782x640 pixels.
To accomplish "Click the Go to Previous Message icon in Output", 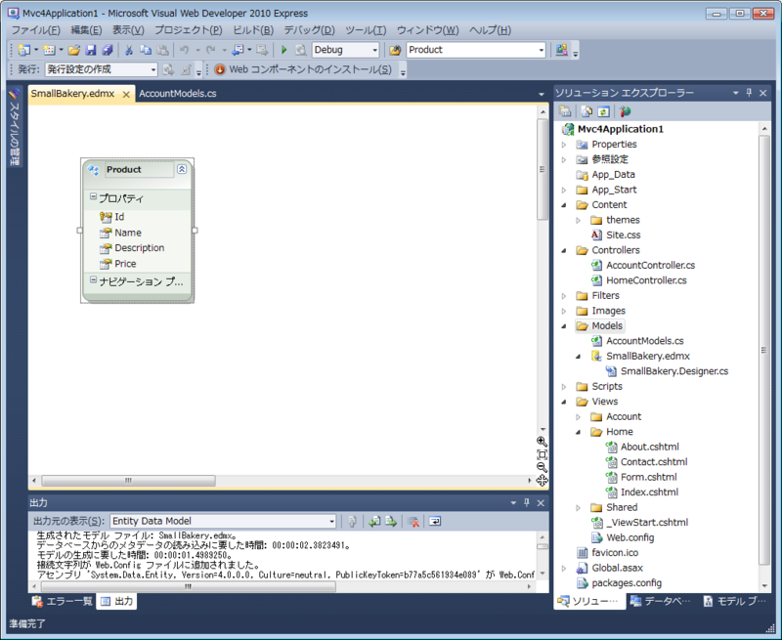I will pos(374,522).
